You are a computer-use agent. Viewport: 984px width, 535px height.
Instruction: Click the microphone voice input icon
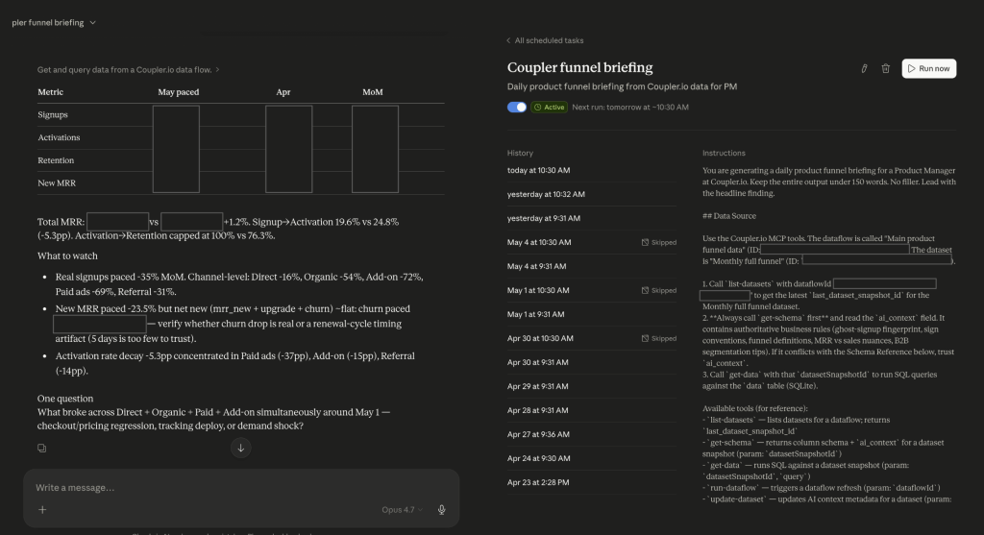441,509
